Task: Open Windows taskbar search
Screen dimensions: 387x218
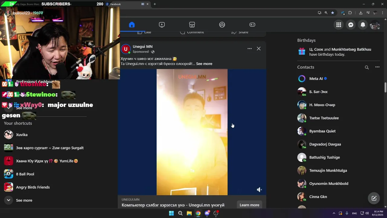Action: point(180,213)
